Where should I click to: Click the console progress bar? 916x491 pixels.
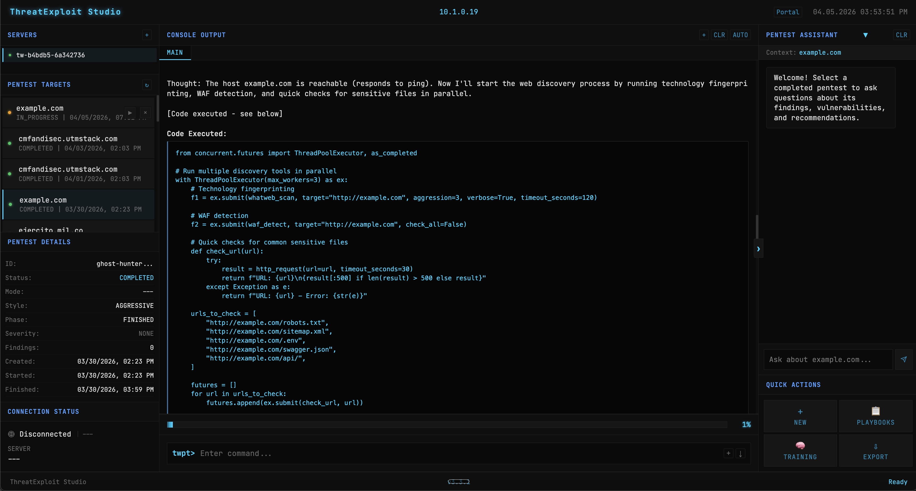click(x=447, y=424)
